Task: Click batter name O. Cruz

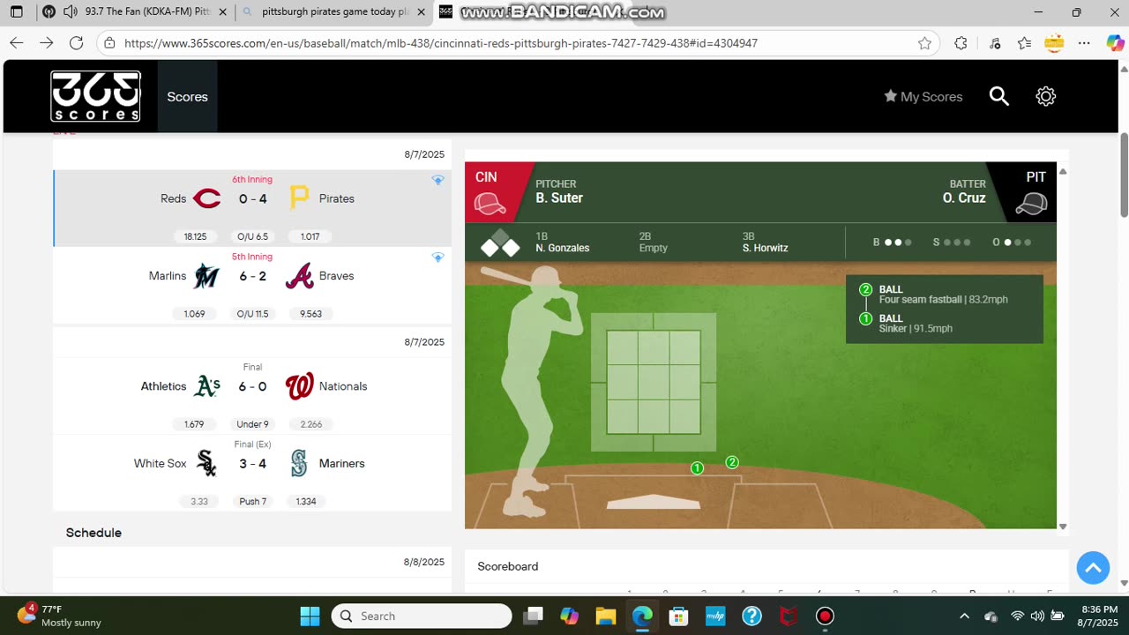Action: [964, 198]
